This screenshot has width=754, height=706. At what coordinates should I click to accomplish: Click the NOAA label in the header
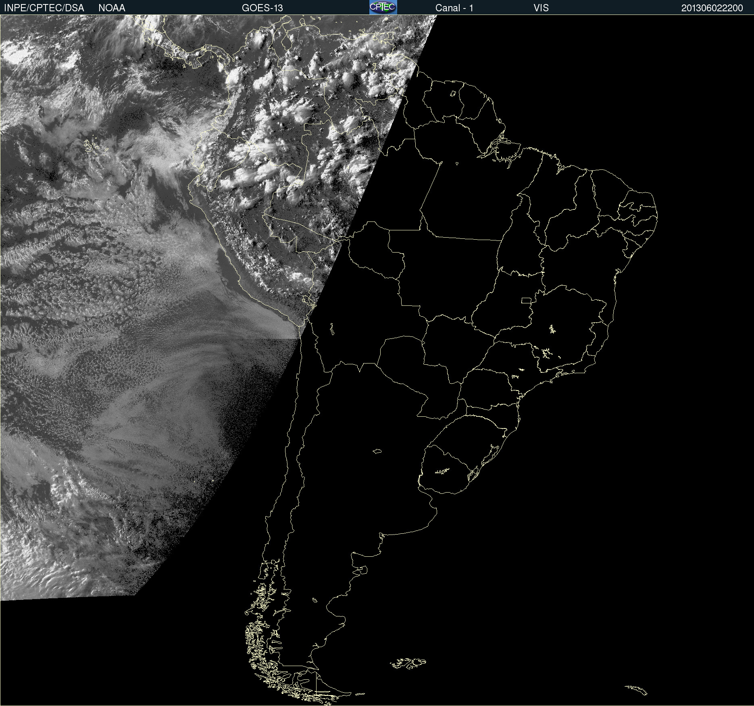[112, 8]
